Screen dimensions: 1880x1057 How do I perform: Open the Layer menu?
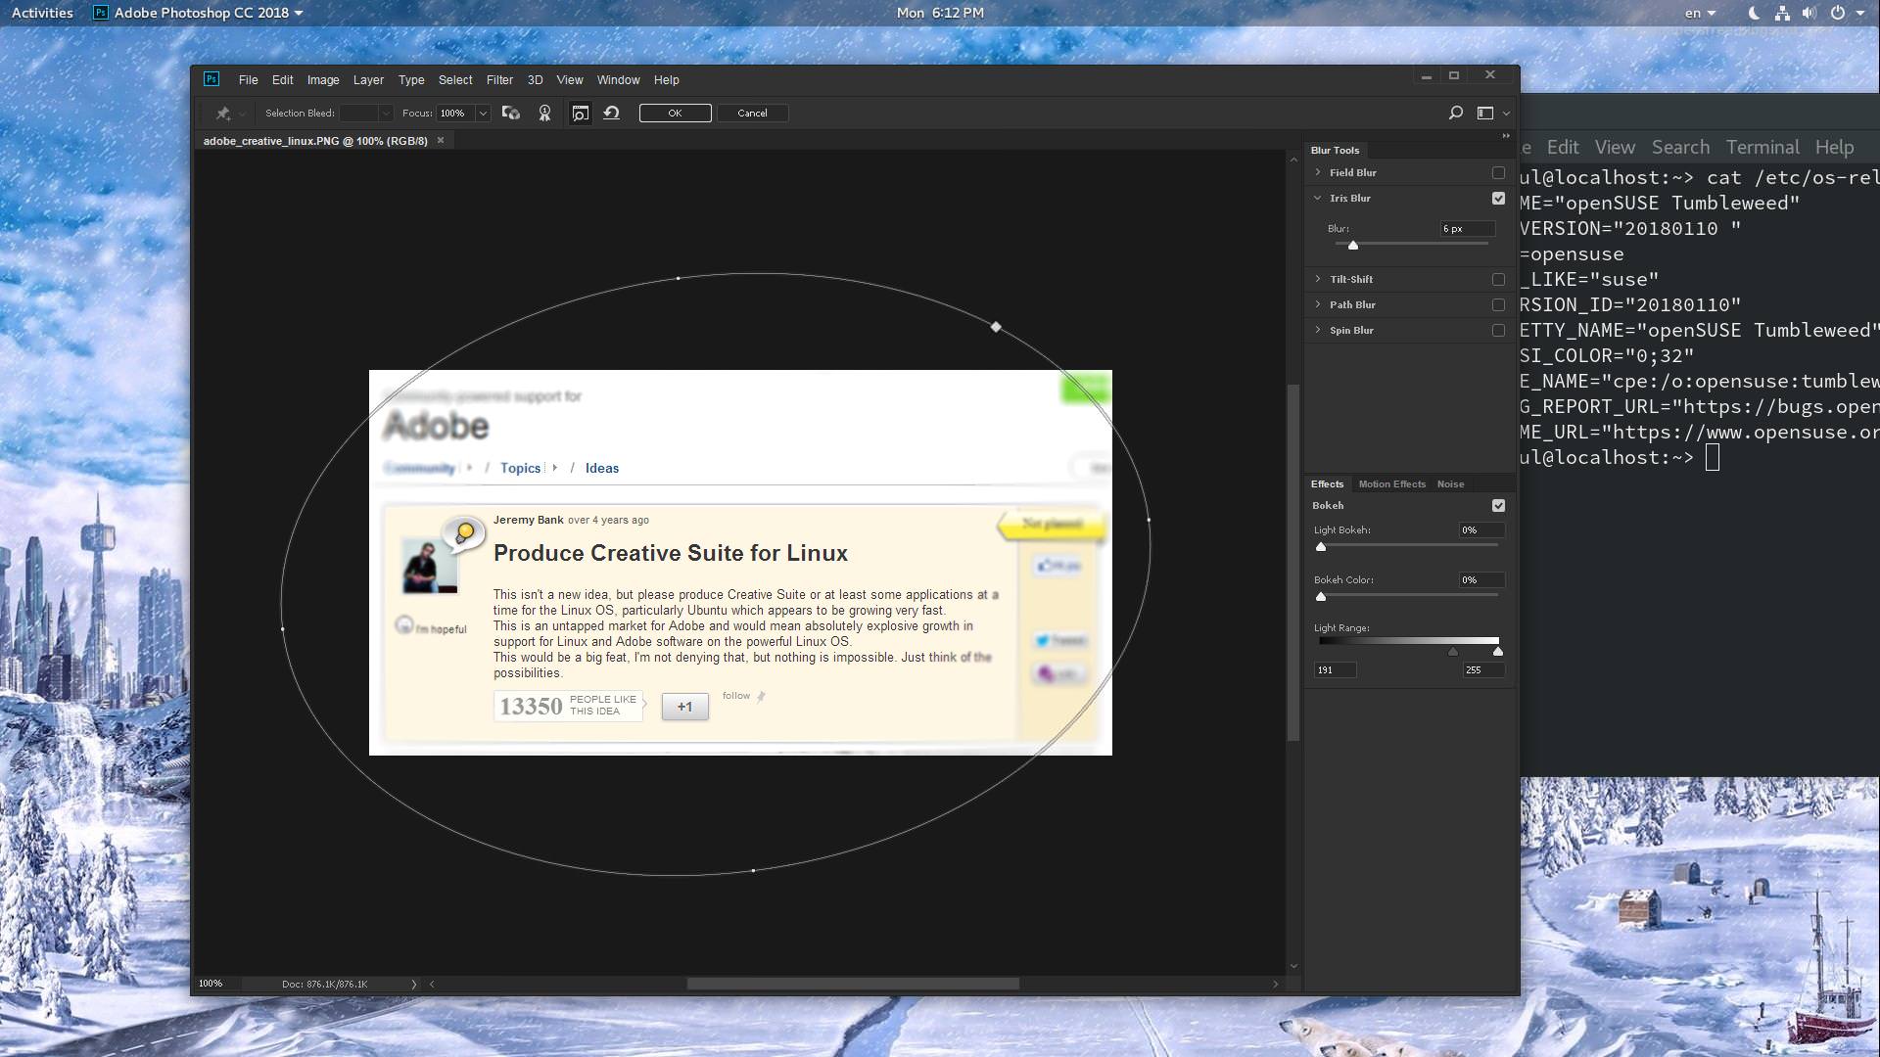click(x=368, y=80)
